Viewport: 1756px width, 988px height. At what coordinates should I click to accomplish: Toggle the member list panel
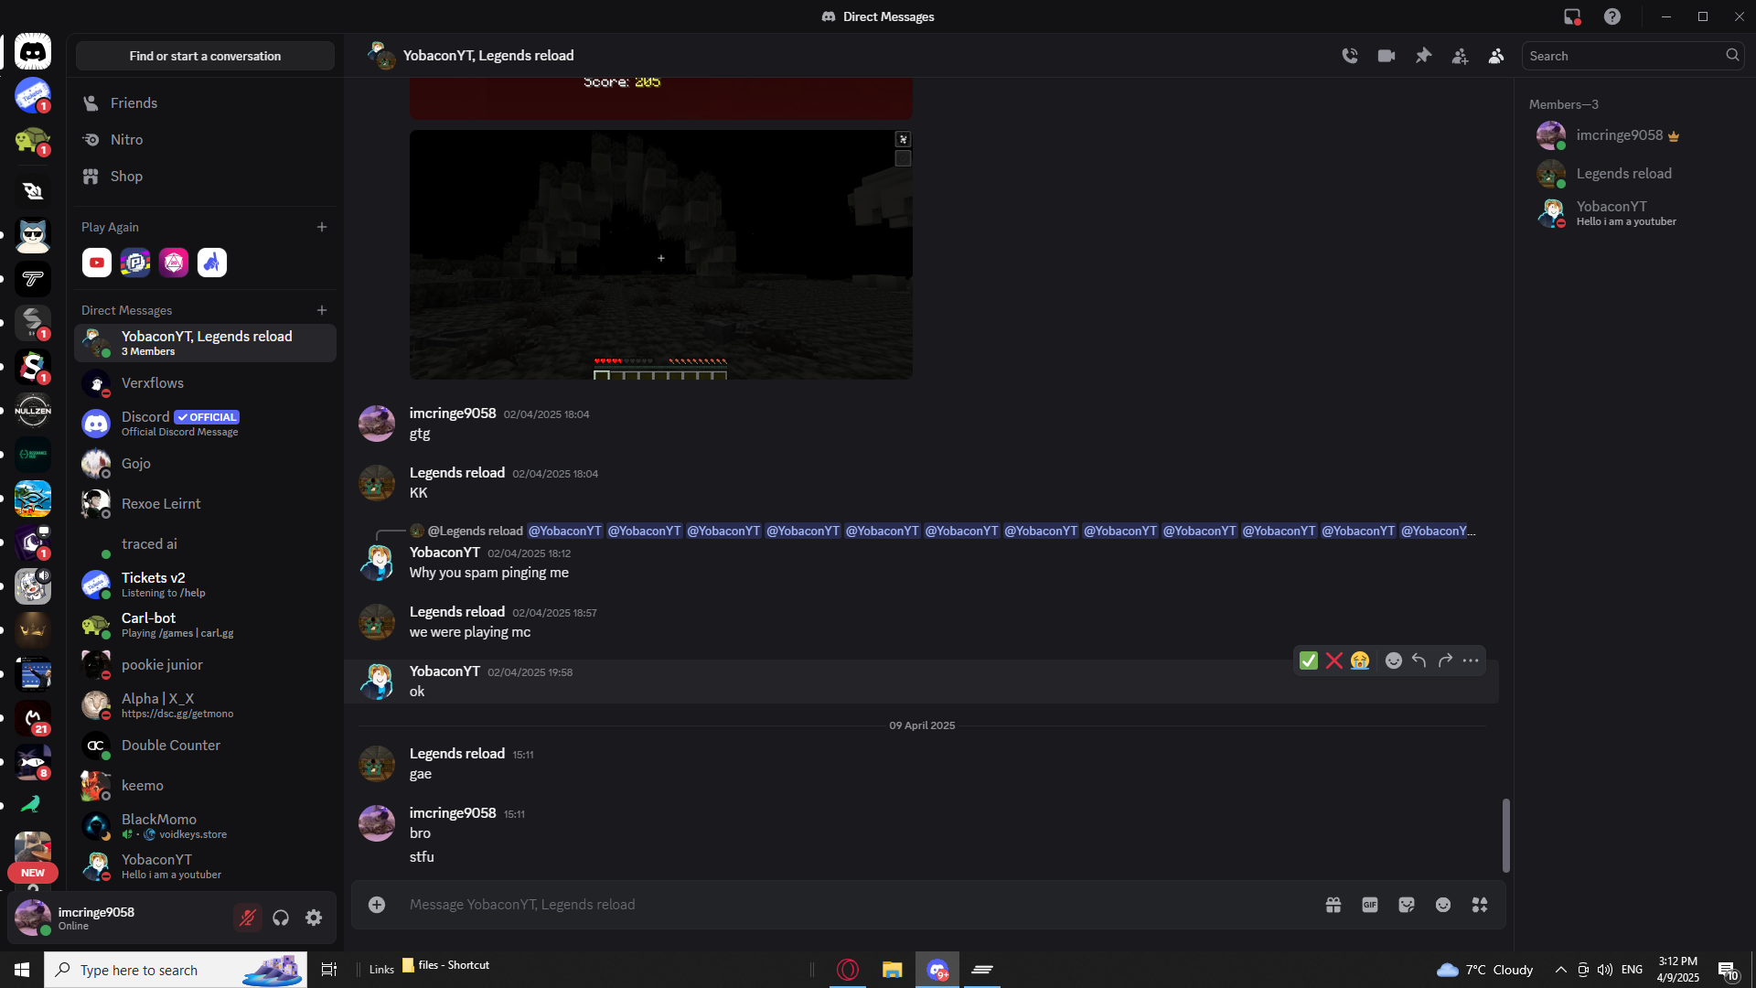[x=1496, y=56]
